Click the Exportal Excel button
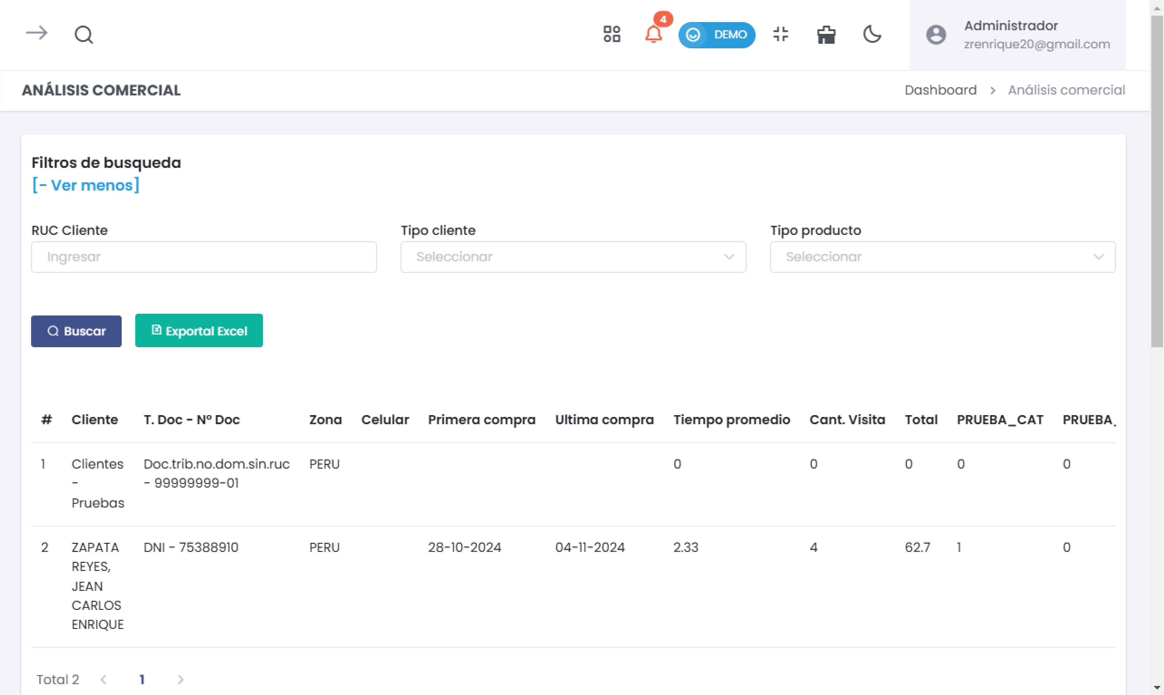Screen dimensions: 1164x695 pyautogui.click(x=199, y=331)
